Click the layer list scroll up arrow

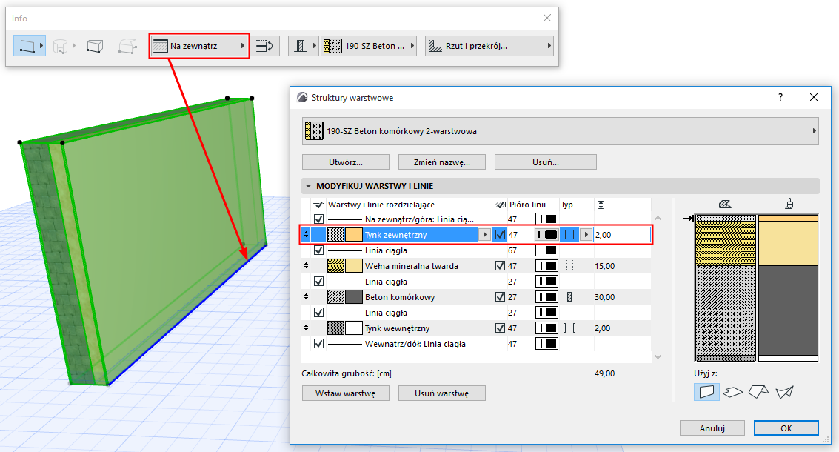tap(658, 218)
